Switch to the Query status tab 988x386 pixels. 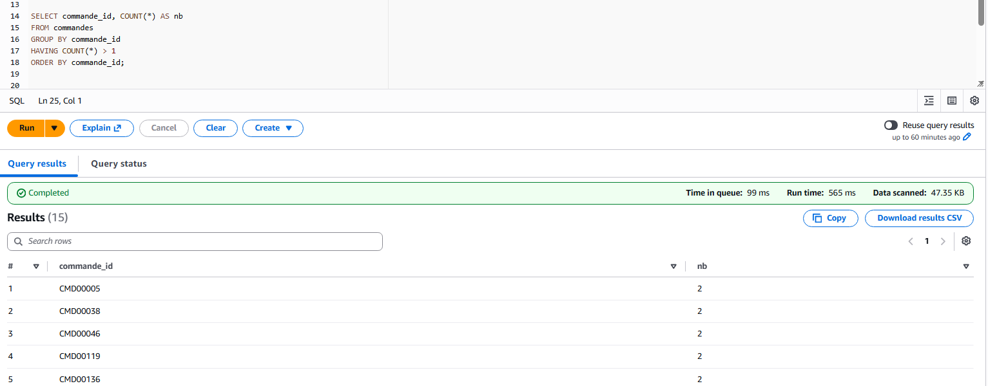(119, 164)
